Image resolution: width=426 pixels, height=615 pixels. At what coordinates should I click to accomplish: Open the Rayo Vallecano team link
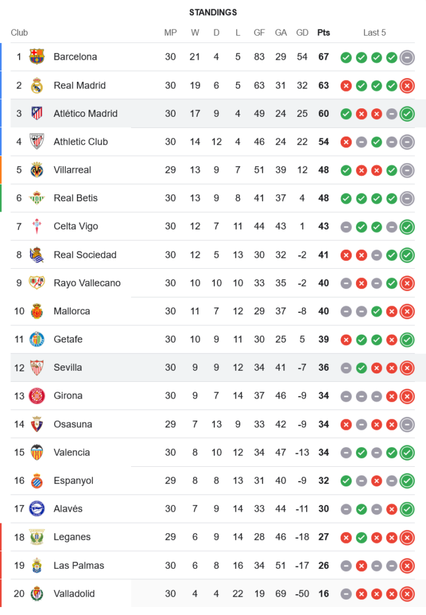pos(87,283)
